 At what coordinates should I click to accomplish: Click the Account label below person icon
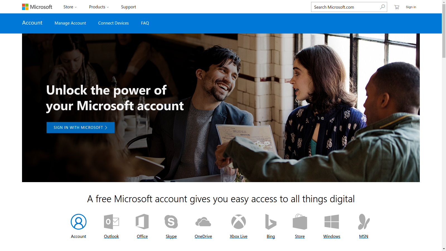point(79,236)
